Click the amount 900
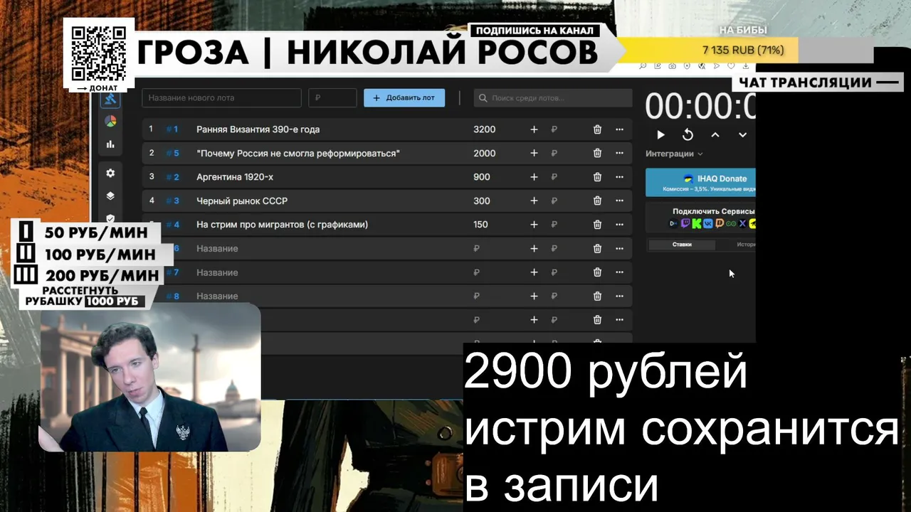911x512 pixels. [482, 177]
